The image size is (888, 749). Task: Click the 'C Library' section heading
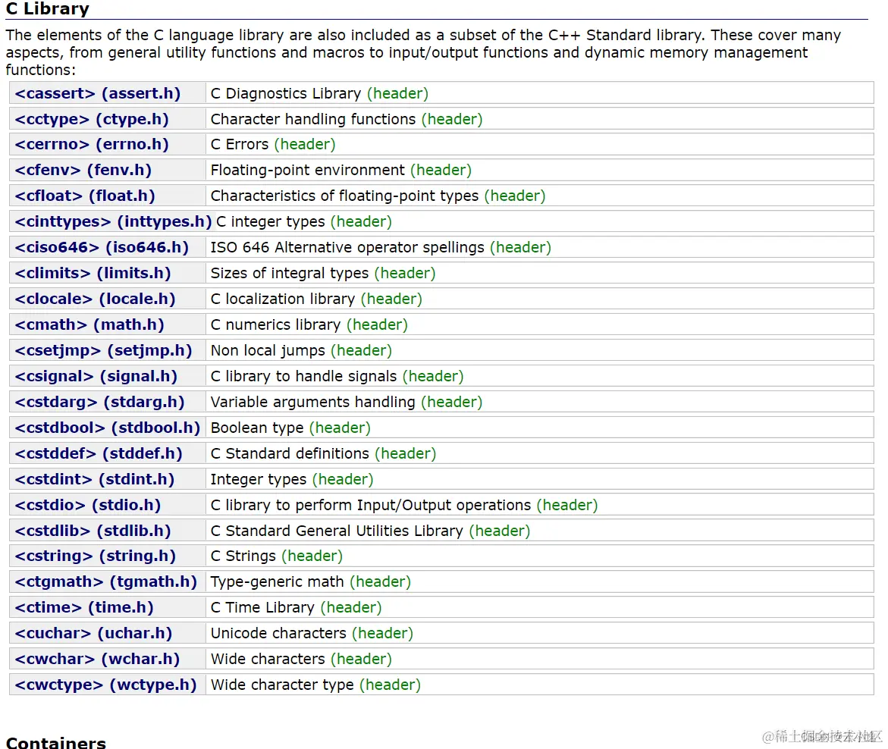point(48,9)
